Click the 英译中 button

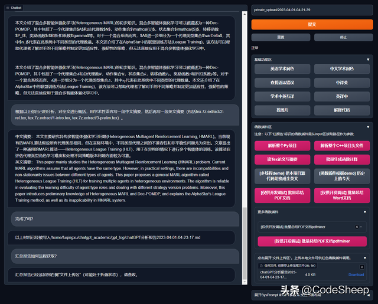[342, 96]
